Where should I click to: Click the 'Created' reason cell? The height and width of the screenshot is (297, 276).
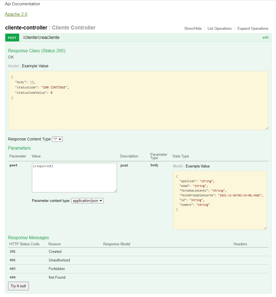(x=55, y=252)
